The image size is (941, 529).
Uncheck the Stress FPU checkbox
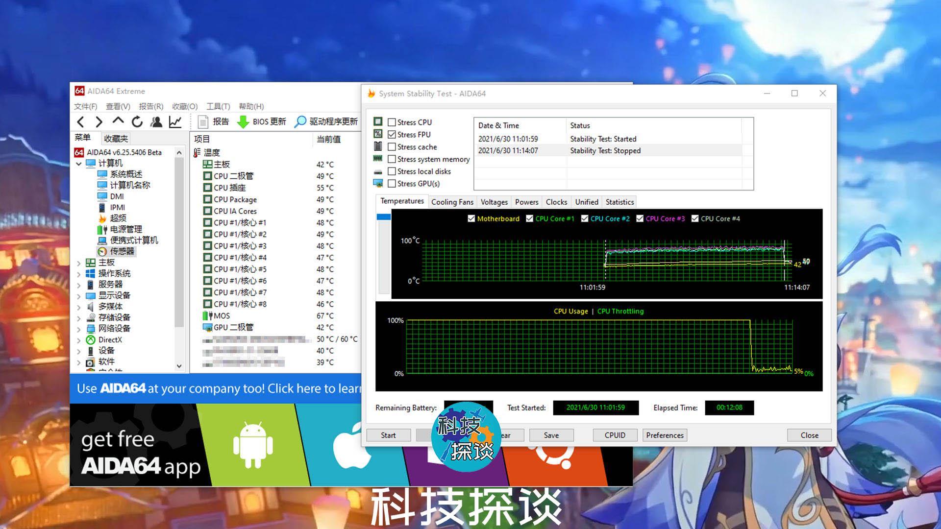coord(392,135)
